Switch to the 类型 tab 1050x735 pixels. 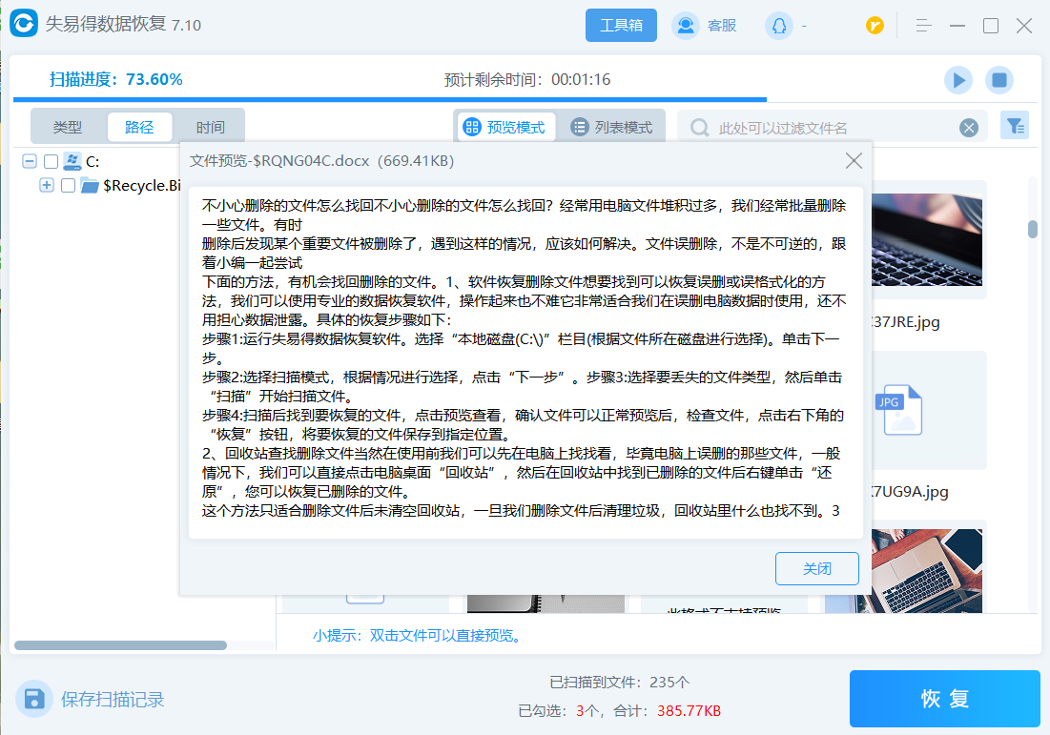[68, 127]
